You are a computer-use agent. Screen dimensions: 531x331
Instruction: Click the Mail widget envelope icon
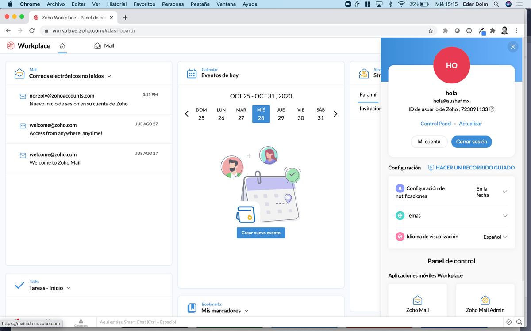[19, 73]
